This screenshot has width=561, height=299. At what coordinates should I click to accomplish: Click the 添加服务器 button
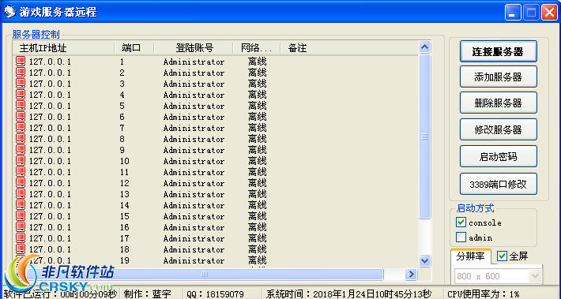498,77
